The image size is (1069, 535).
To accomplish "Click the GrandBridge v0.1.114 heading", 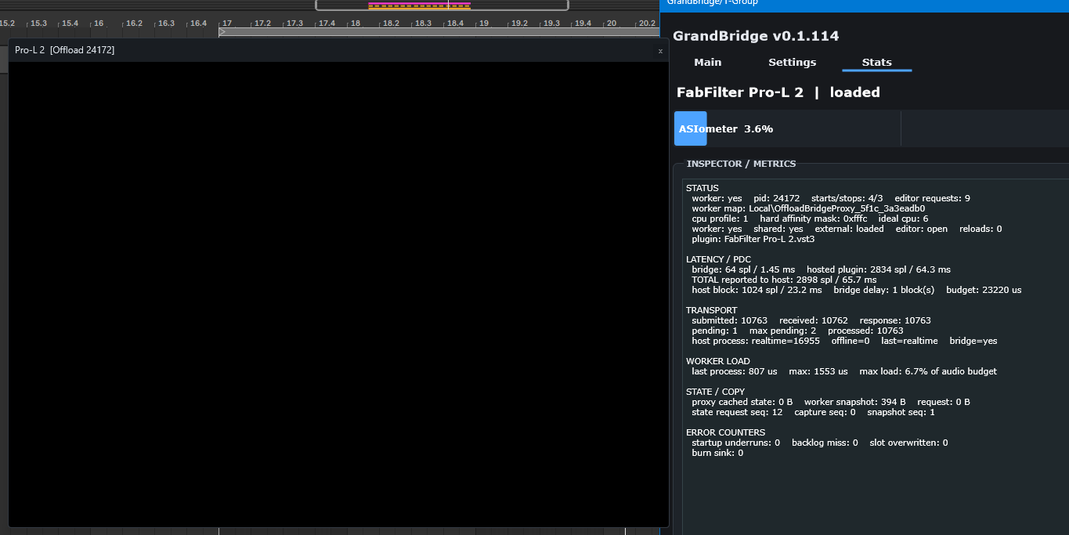I will [x=756, y=36].
